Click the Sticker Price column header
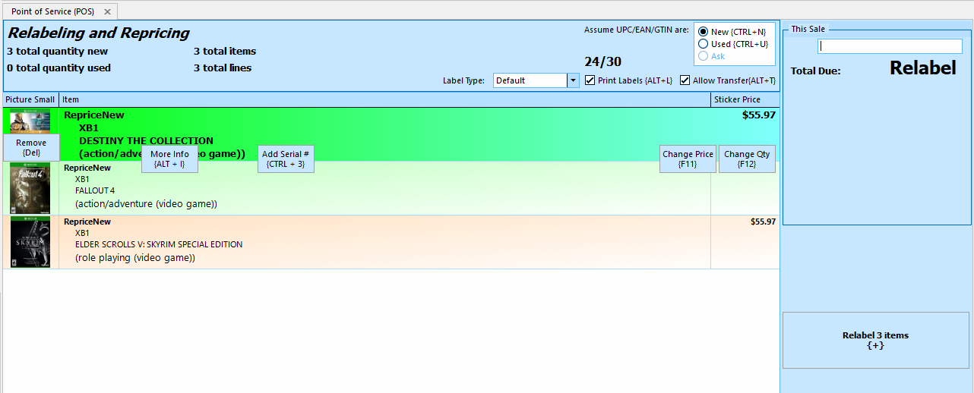 (x=745, y=99)
